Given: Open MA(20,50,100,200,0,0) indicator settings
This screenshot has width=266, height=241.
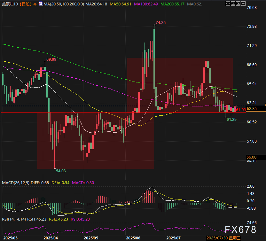Looking at the screenshot, I should click(x=64, y=4).
